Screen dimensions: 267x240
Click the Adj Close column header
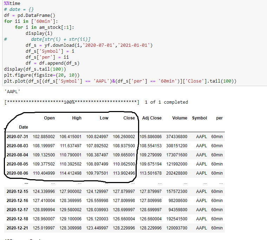[152, 118]
